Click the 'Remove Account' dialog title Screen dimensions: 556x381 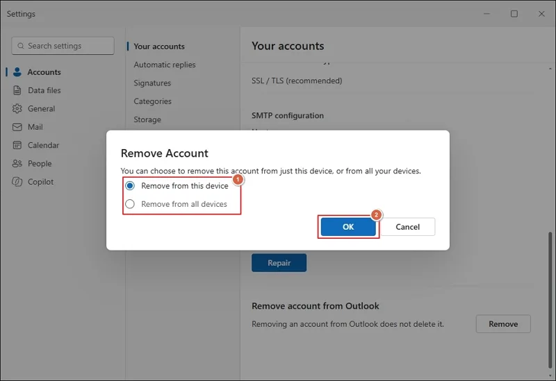[165, 153]
